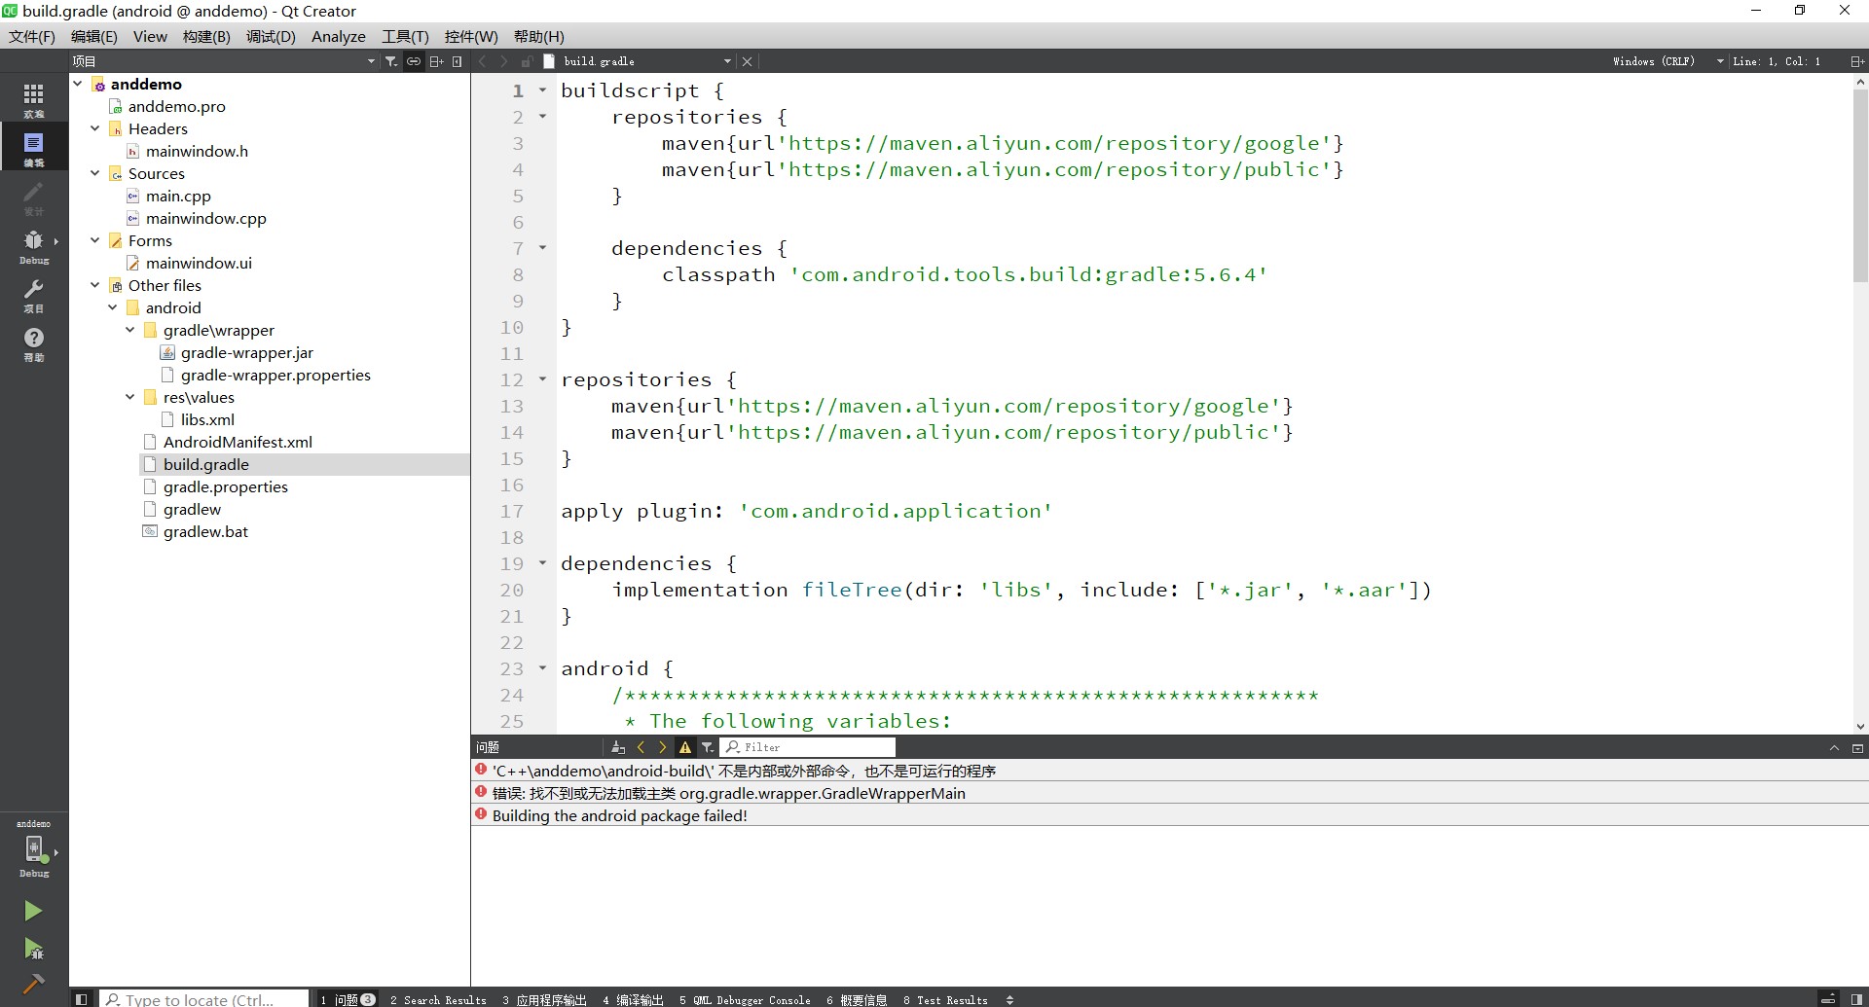Click the Line 1, Col 1 indicator
Screen dimensions: 1869x1007
click(x=1777, y=61)
